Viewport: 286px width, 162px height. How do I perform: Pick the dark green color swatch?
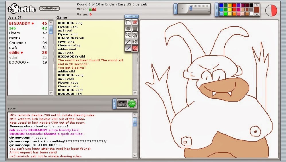tap(226, 5)
